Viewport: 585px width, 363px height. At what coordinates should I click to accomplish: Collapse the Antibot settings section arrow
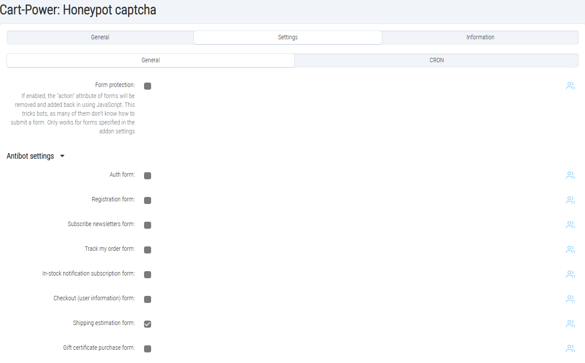(x=62, y=156)
